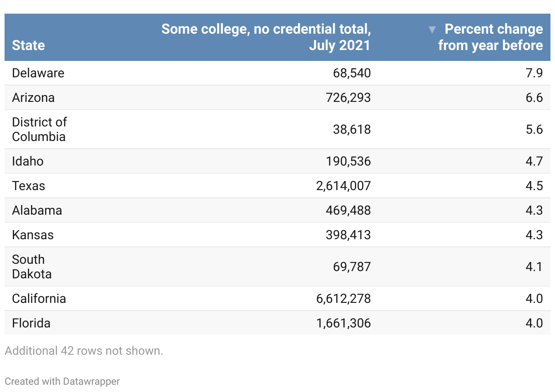Viewport: 555px width, 392px height.
Task: Click the sort arrow icon beside Percent change
Action: pos(432,30)
